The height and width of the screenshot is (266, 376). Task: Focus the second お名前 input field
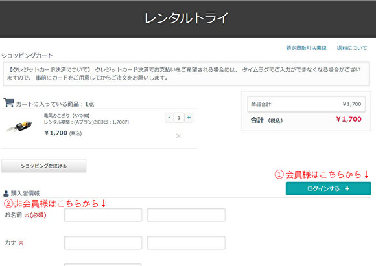point(186,215)
